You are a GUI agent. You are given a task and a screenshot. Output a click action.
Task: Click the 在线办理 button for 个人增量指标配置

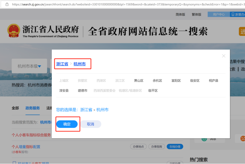(x=175, y=147)
